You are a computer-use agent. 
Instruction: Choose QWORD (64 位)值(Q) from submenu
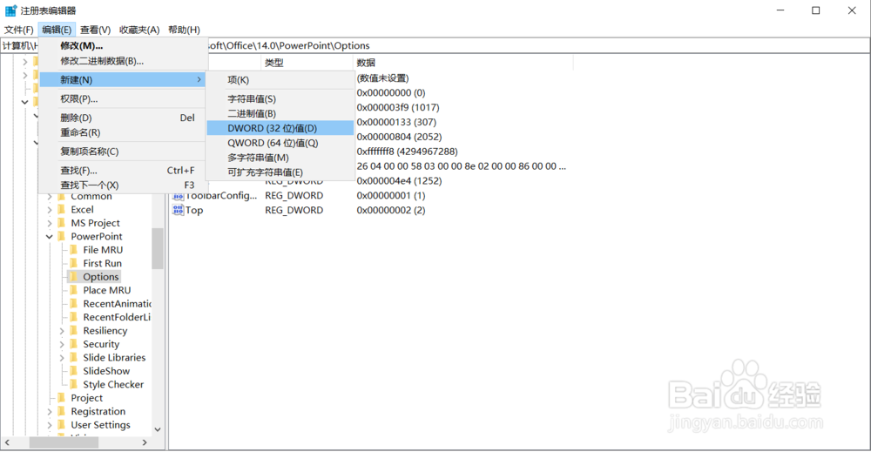coord(280,143)
